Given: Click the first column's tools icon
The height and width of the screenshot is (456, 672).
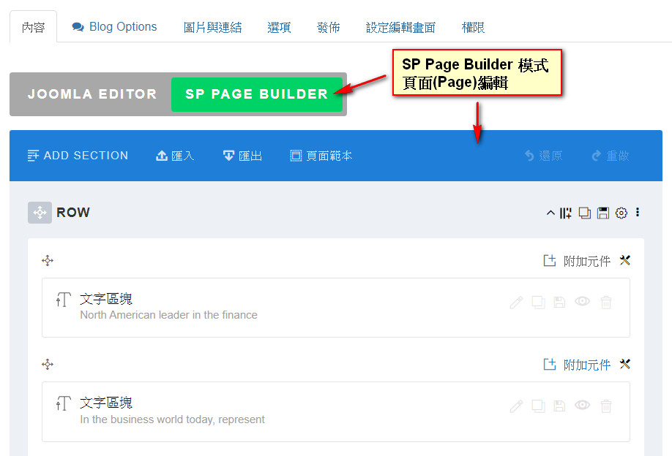Looking at the screenshot, I should click(625, 260).
